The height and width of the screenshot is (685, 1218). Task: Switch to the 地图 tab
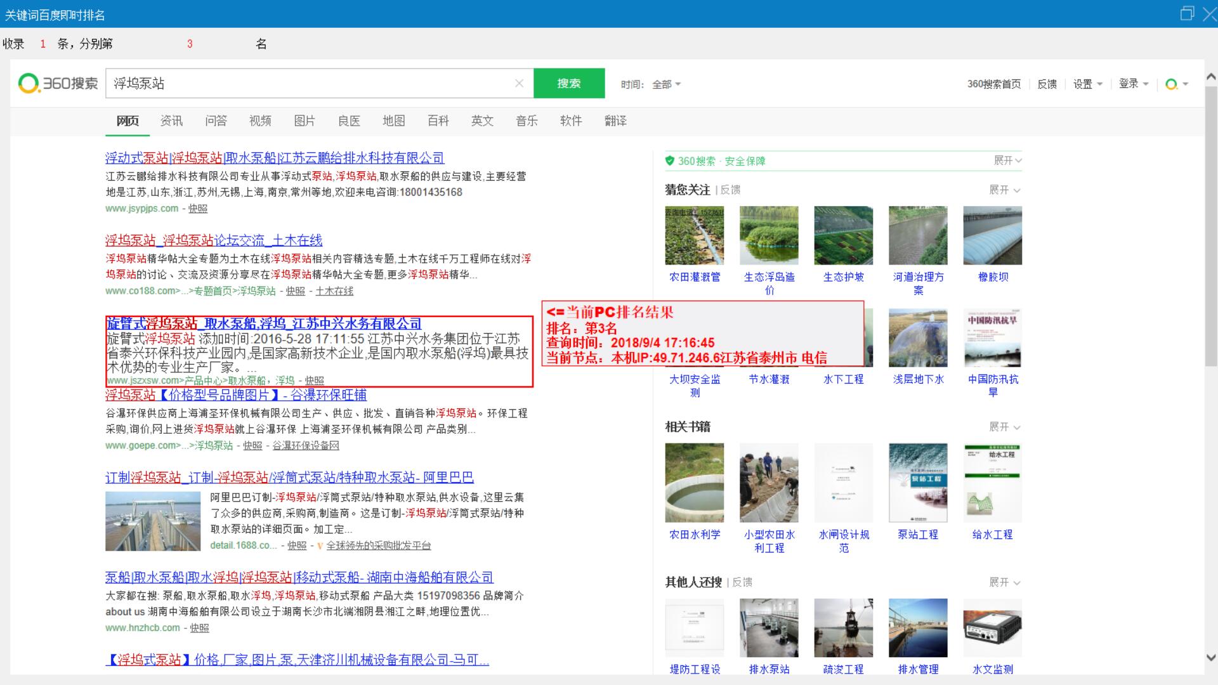[393, 121]
